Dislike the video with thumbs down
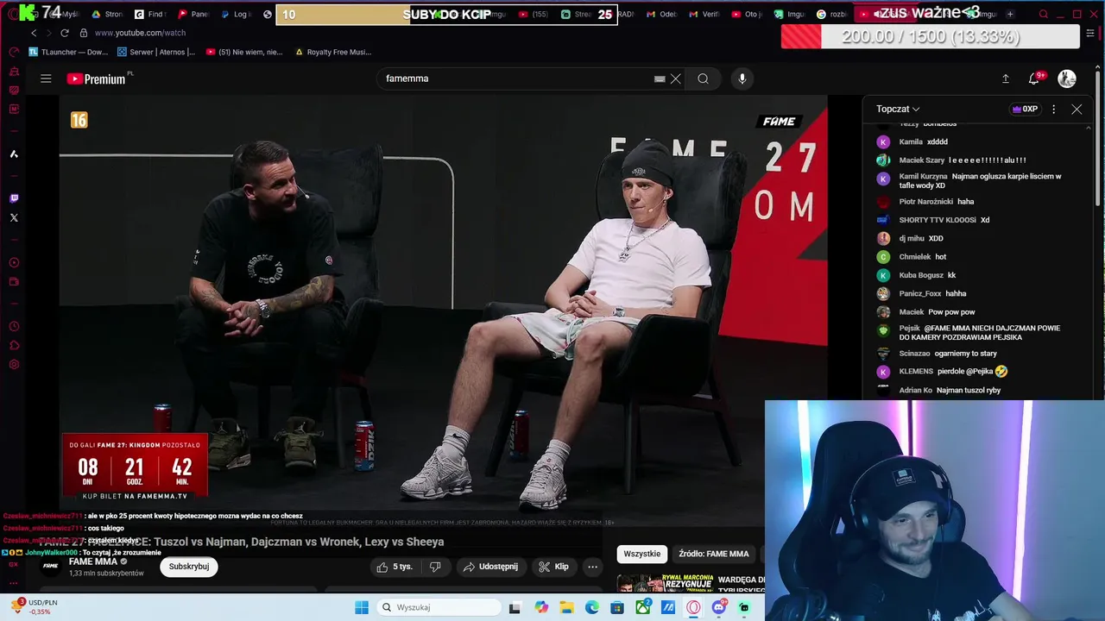The width and height of the screenshot is (1105, 621). [435, 567]
